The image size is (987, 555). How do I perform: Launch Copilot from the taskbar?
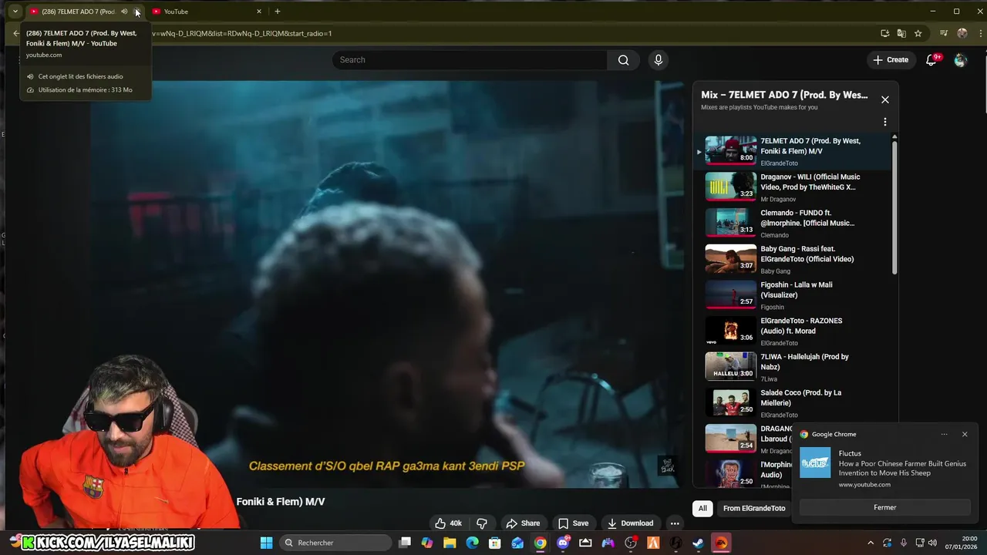click(x=427, y=543)
